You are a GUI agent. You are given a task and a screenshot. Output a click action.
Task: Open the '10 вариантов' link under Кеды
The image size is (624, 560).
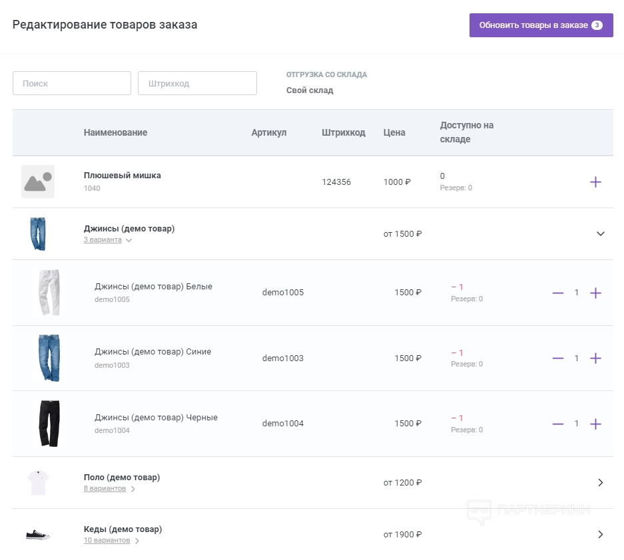107,541
